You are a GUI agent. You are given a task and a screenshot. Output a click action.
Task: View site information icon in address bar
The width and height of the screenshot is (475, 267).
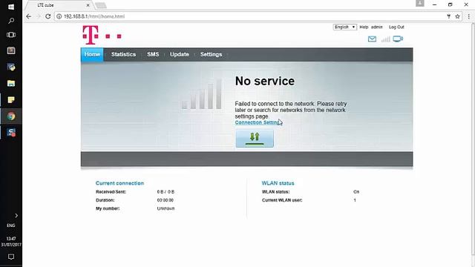tap(59, 16)
